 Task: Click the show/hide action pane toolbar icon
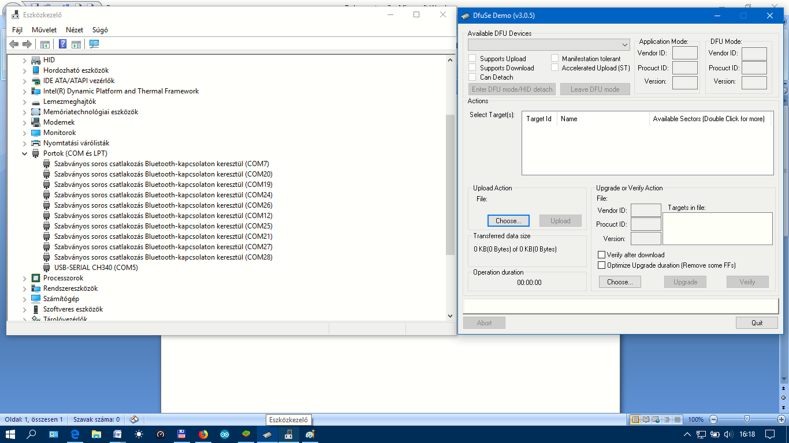point(76,44)
